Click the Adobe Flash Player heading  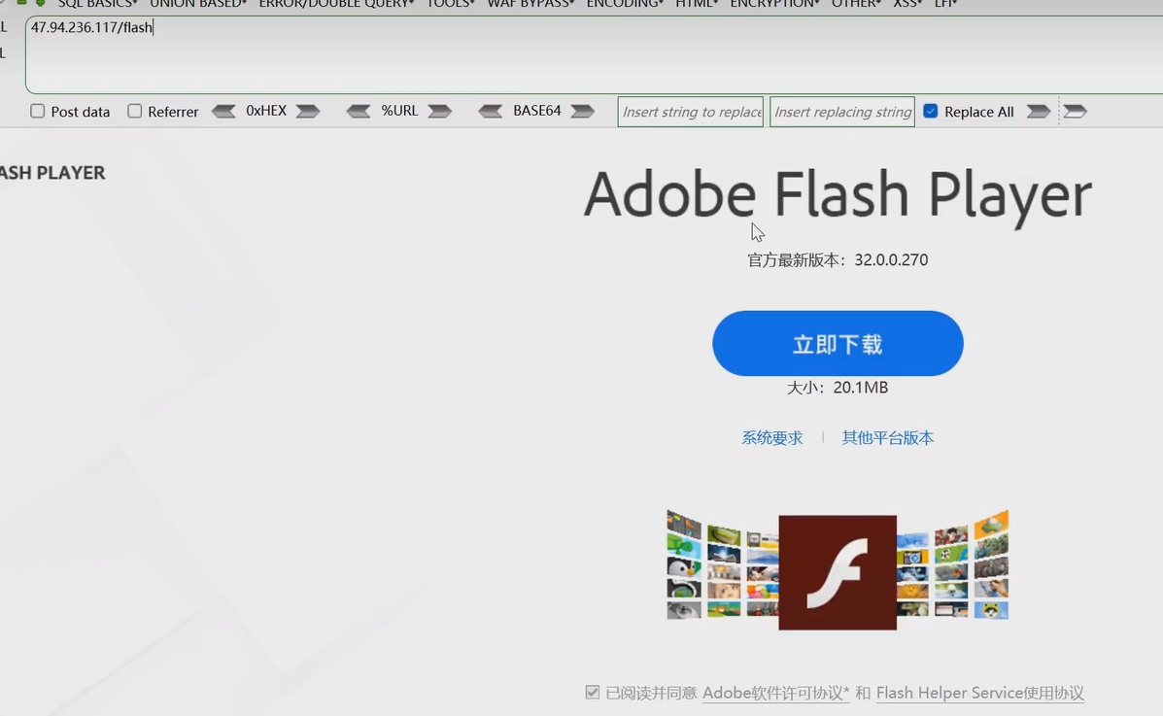point(838,194)
